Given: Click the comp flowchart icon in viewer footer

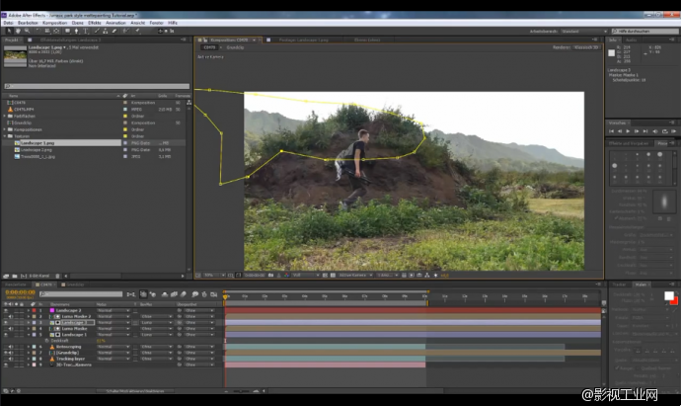Looking at the screenshot, I should [x=426, y=276].
